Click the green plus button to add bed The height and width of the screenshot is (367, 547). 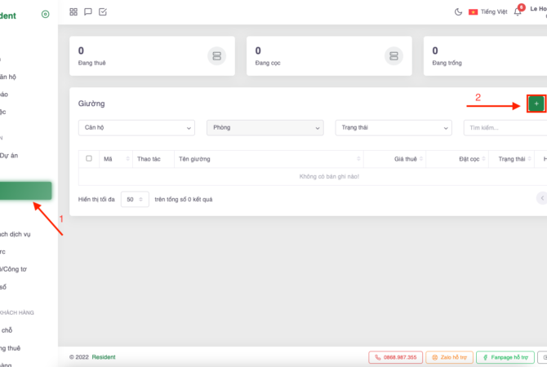click(536, 104)
